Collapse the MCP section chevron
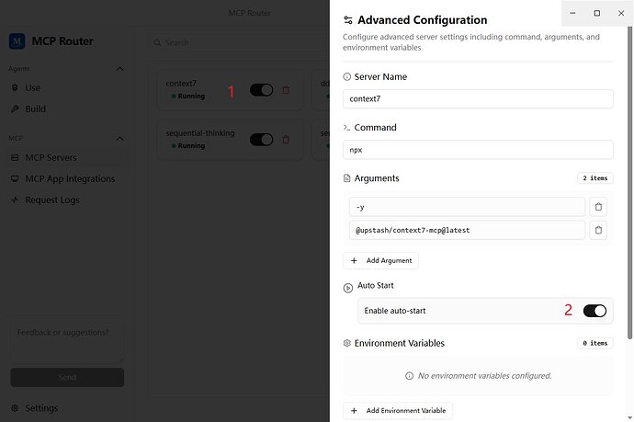 pyautogui.click(x=119, y=139)
